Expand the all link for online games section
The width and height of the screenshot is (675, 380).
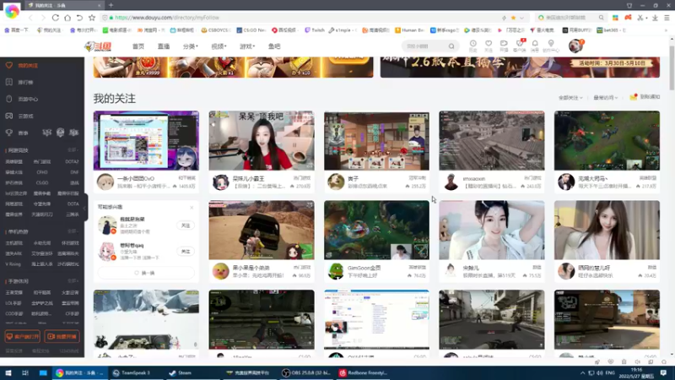pyautogui.click(x=73, y=150)
